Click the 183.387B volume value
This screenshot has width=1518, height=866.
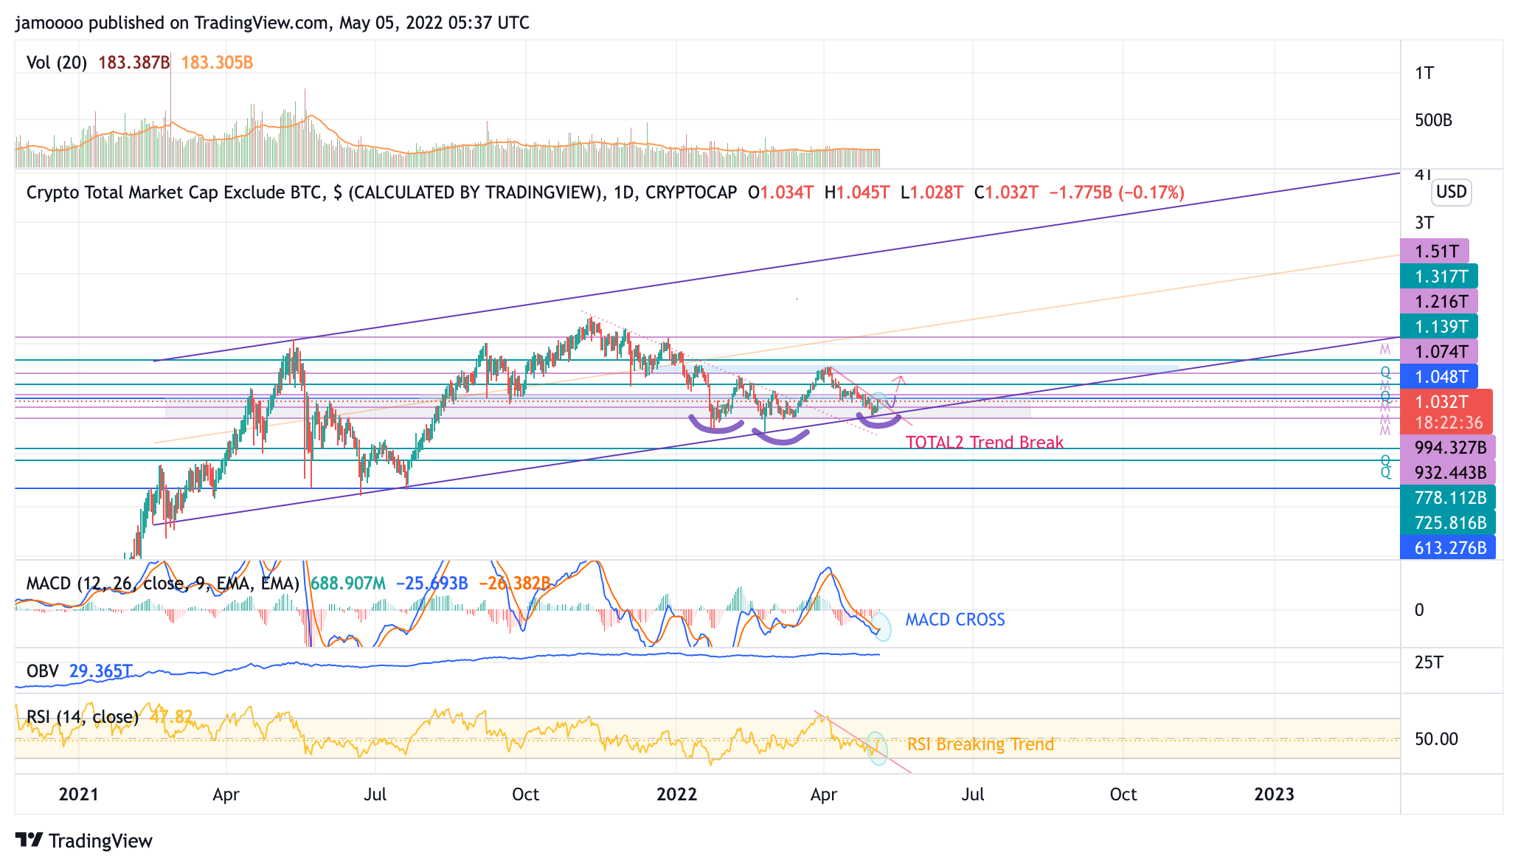coord(134,63)
